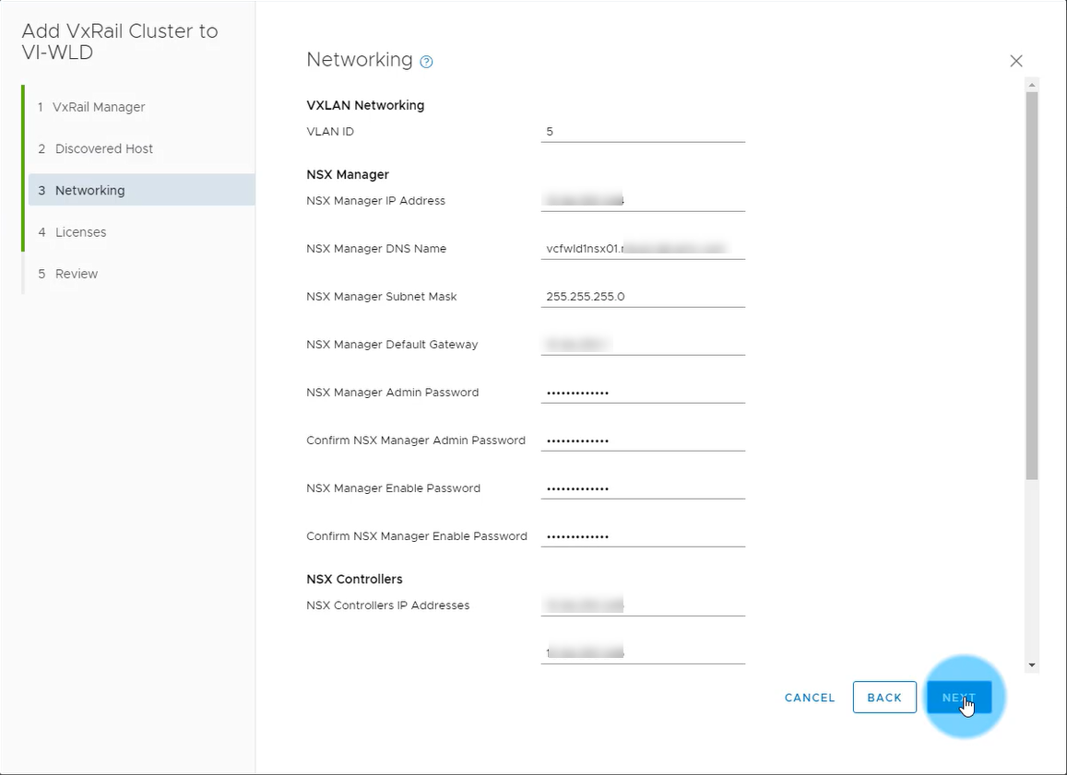Click the BACK button

coord(883,698)
